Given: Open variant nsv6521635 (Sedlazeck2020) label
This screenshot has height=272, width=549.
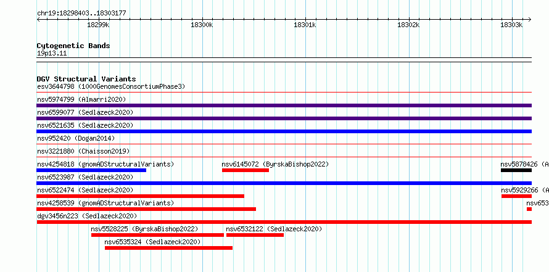Looking at the screenshot, I should tap(85, 125).
